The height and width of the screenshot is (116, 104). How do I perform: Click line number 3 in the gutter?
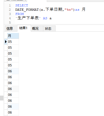10,14
